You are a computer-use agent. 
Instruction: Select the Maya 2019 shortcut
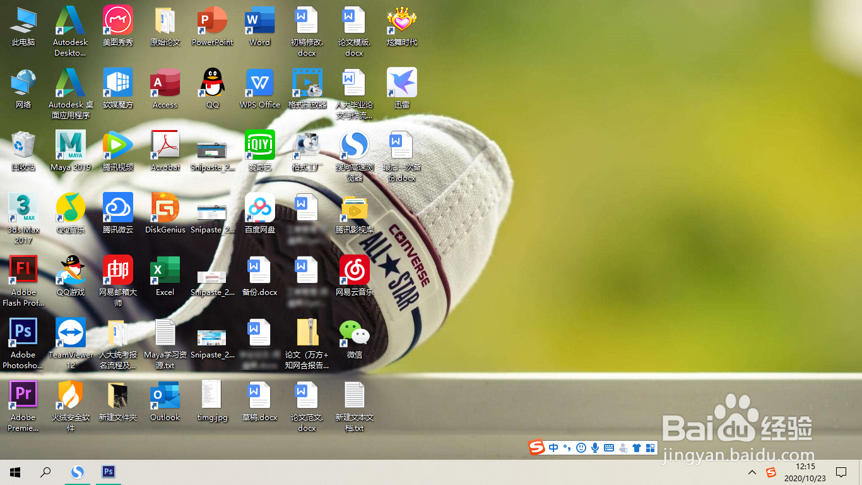[71, 152]
